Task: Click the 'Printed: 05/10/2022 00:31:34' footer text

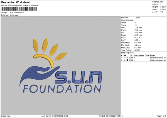Action: coord(111,116)
